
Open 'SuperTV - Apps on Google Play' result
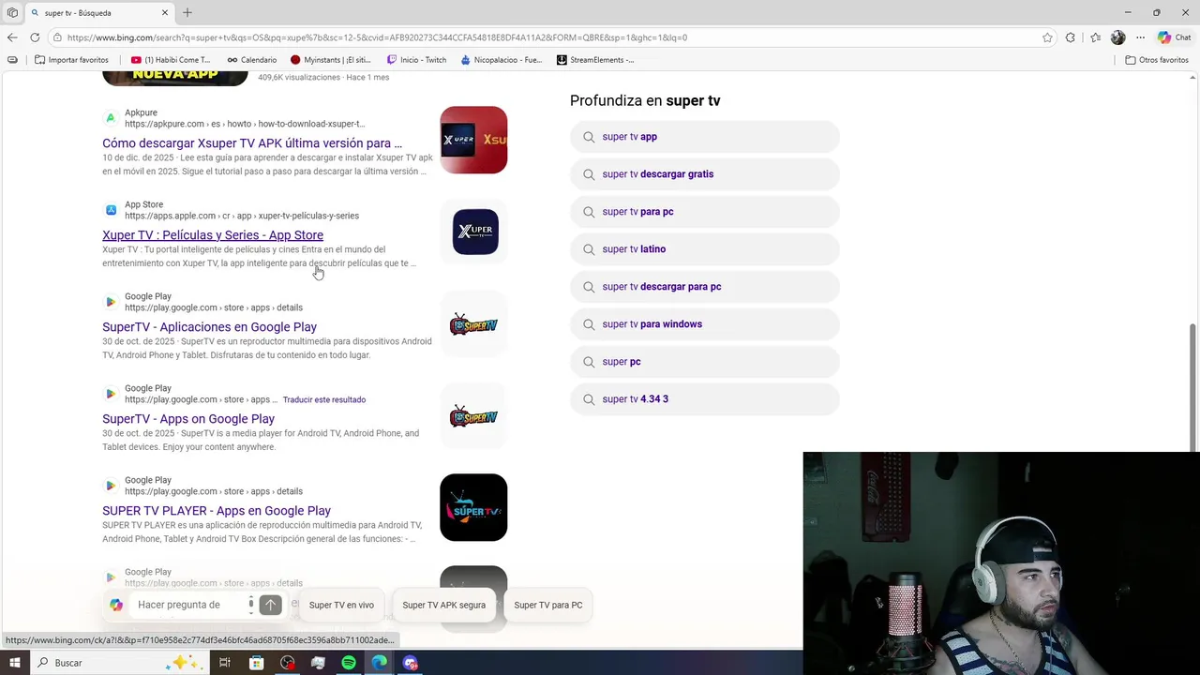[x=188, y=419]
